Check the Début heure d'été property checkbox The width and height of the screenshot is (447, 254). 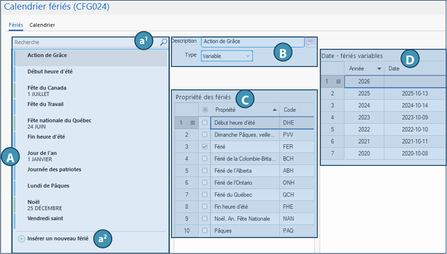tap(205, 123)
